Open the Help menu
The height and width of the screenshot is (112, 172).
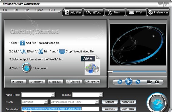[52, 10]
